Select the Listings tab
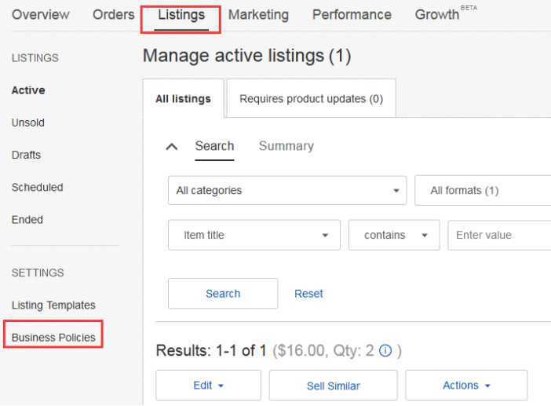The image size is (551, 406). [181, 15]
